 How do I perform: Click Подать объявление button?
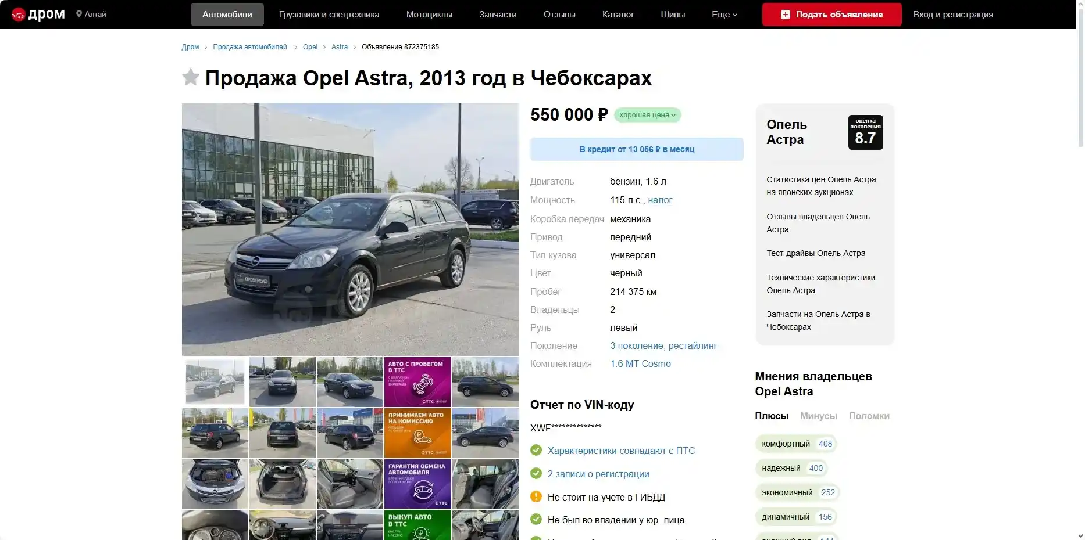click(x=832, y=15)
